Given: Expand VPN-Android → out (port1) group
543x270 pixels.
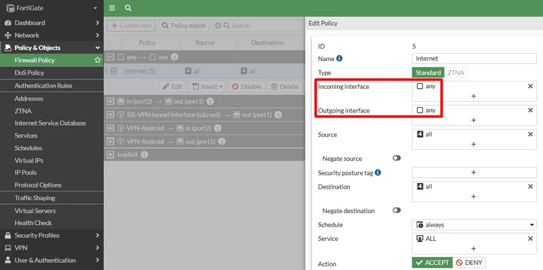Looking at the screenshot, I should click(110, 141).
